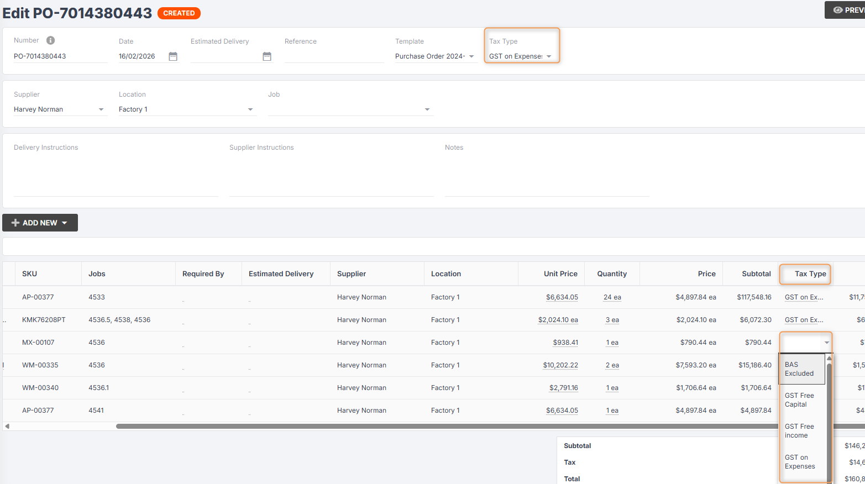
Task: Select GST Free Income option
Action: [x=802, y=431]
